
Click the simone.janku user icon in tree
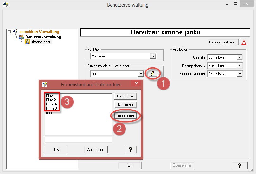pos(27,42)
